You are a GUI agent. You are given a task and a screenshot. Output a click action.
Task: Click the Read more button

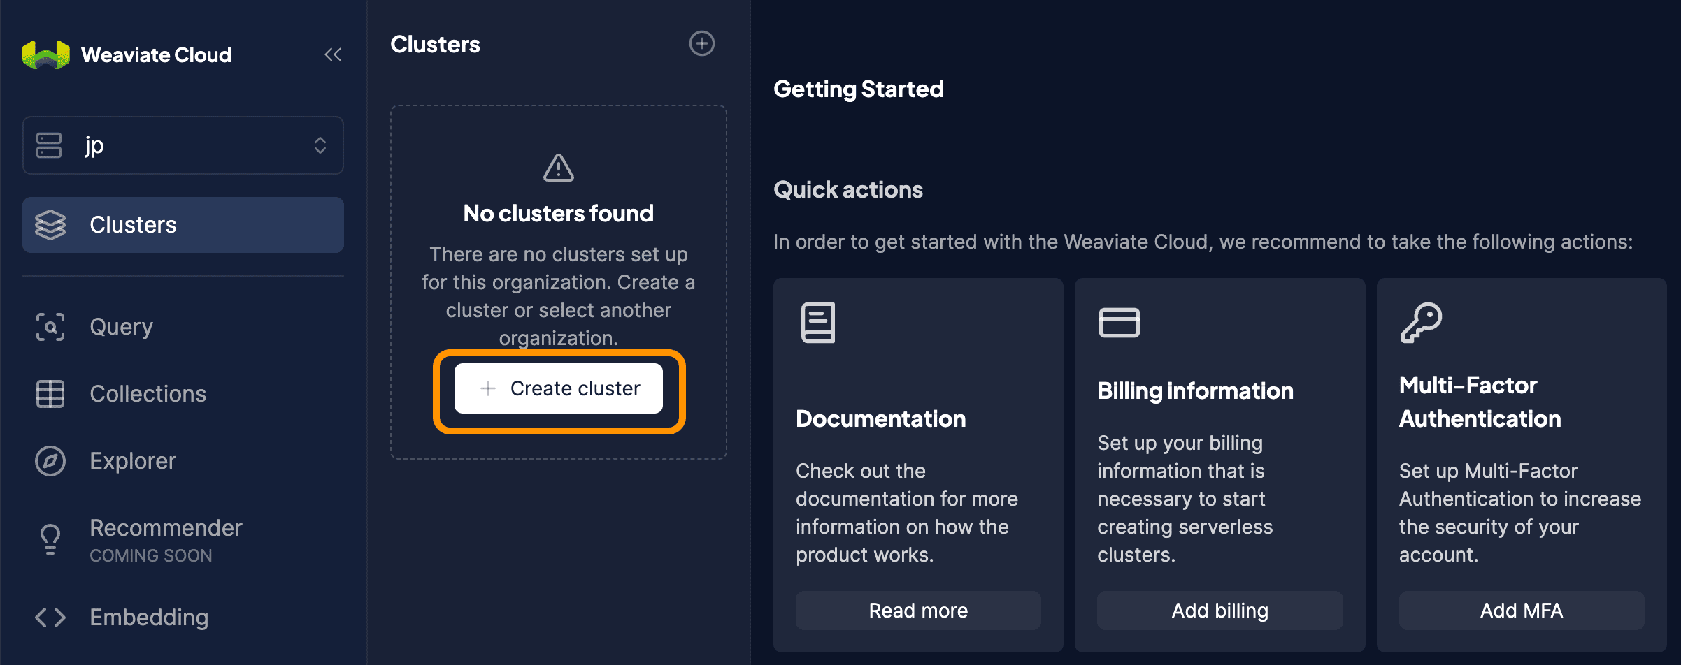tap(918, 611)
